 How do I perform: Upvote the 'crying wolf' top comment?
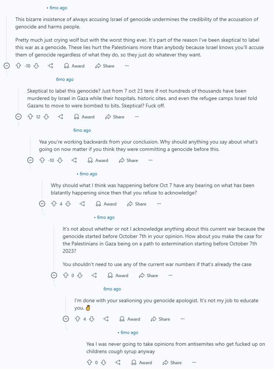18,66
